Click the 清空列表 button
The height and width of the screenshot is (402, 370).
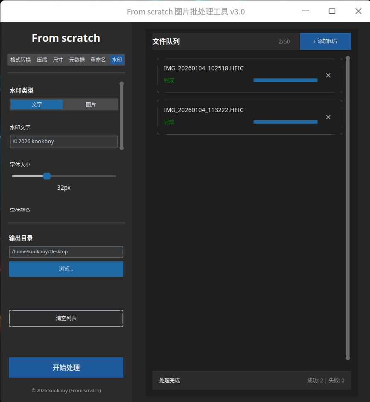(x=66, y=318)
